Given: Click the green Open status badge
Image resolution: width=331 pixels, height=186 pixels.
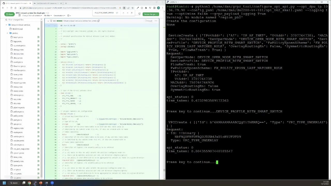Looking at the screenshot, I should click(9, 14).
